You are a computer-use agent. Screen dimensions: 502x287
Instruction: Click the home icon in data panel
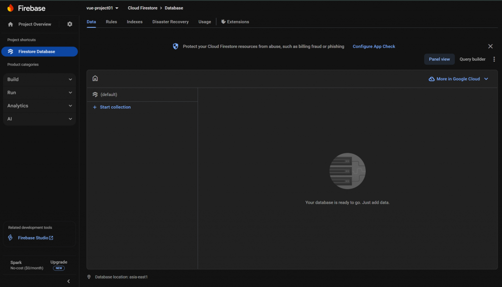tap(95, 78)
